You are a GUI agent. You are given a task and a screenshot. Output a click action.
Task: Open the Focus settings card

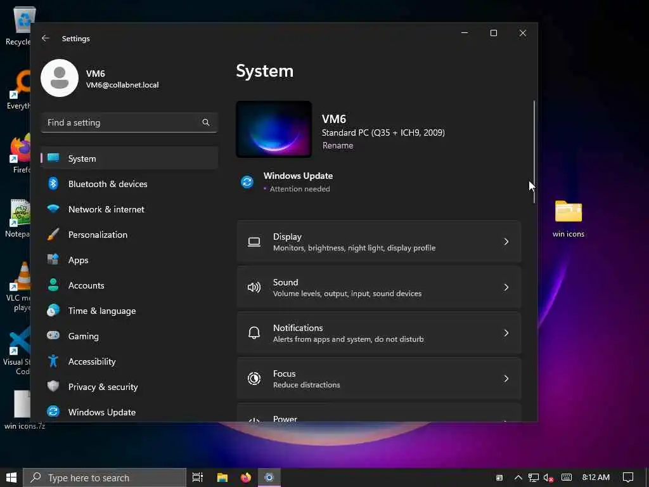click(x=379, y=379)
